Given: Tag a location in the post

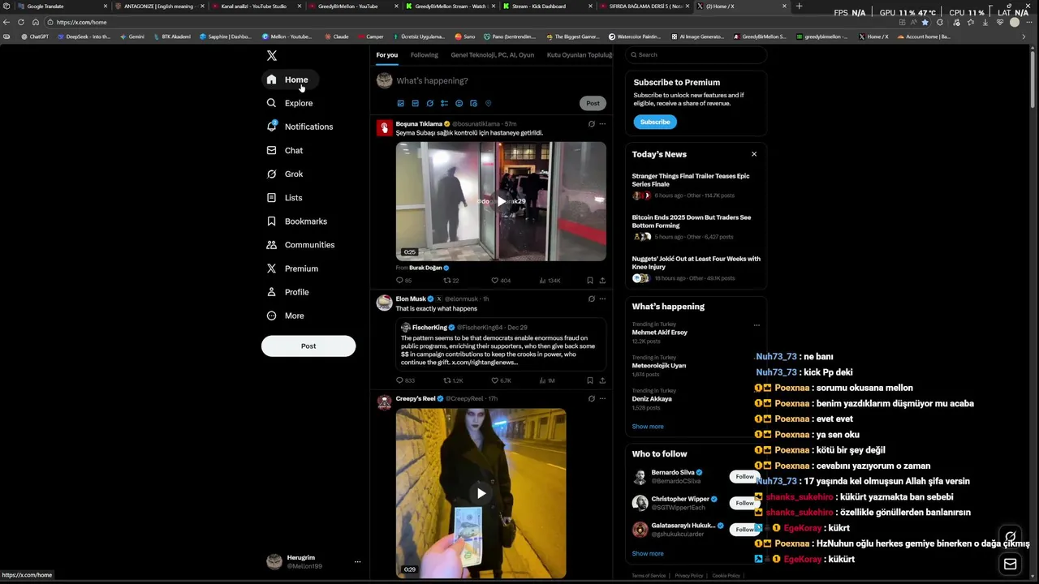Looking at the screenshot, I should coord(488,103).
